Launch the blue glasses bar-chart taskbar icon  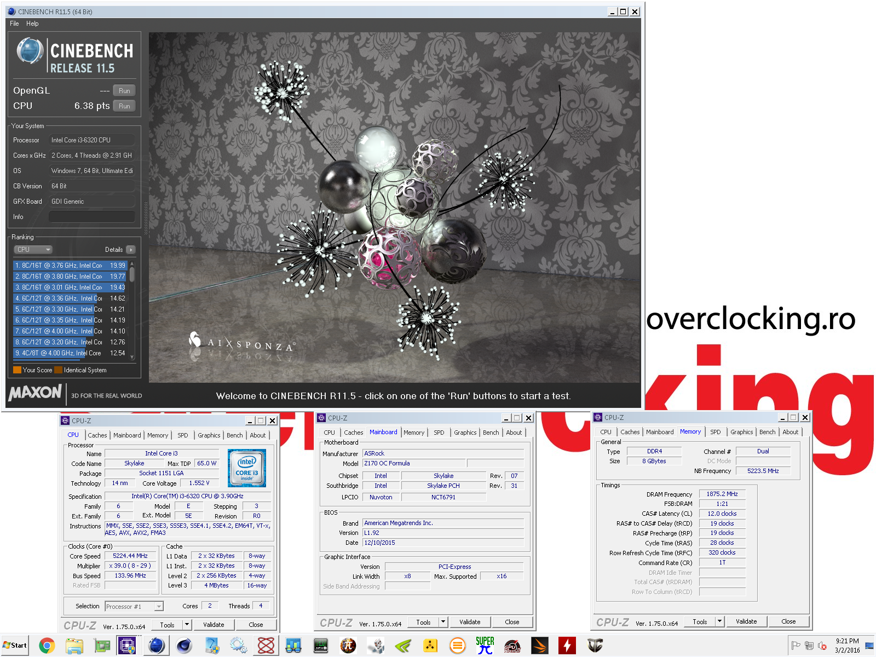coord(293,646)
